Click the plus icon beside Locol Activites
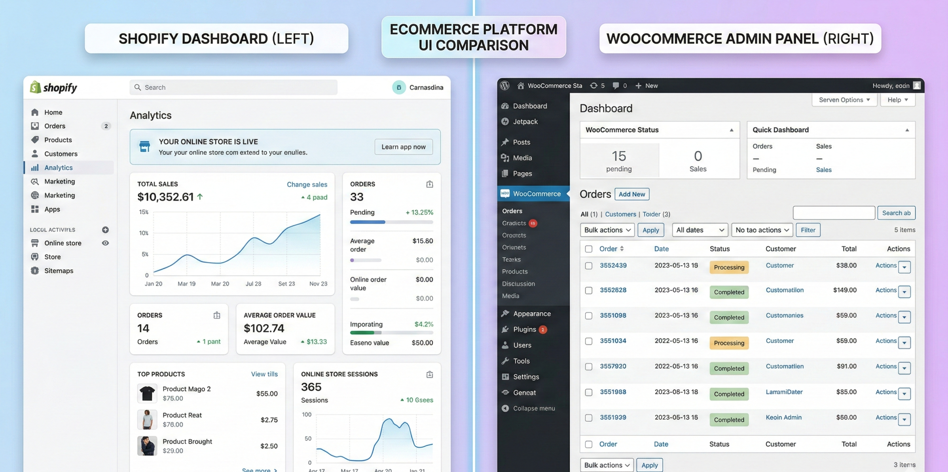The height and width of the screenshot is (472, 948). (x=105, y=230)
